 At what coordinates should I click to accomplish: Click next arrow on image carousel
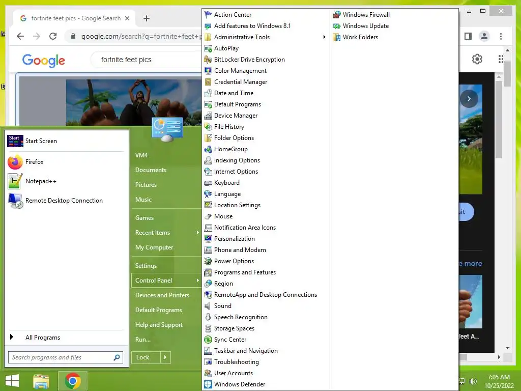pyautogui.click(x=469, y=99)
